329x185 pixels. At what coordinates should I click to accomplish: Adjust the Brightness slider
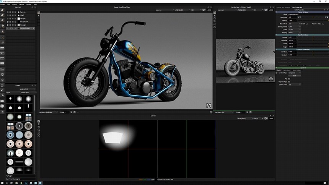(313, 17)
